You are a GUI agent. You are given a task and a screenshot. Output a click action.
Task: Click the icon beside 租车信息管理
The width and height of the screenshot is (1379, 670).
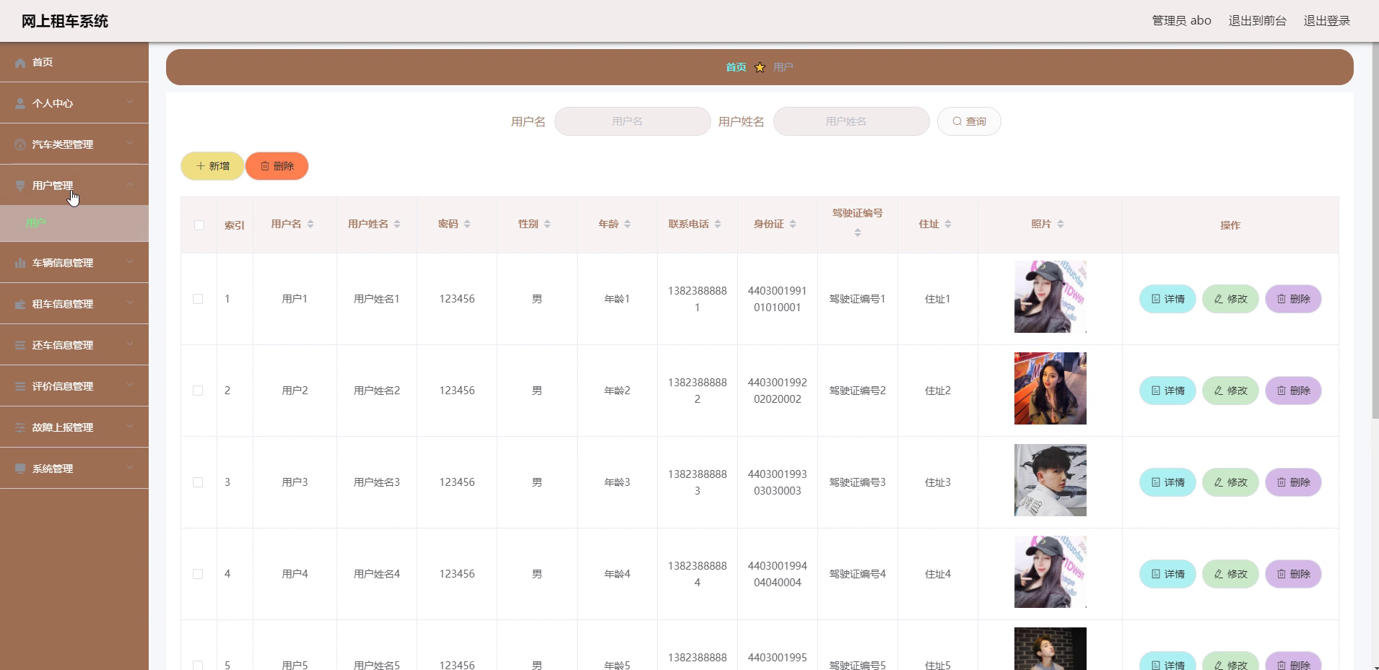point(20,305)
